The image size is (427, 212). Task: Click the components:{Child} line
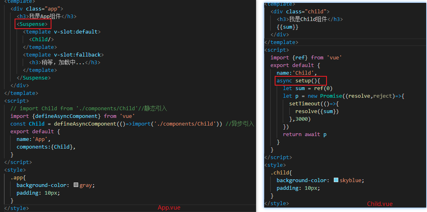pos(46,147)
